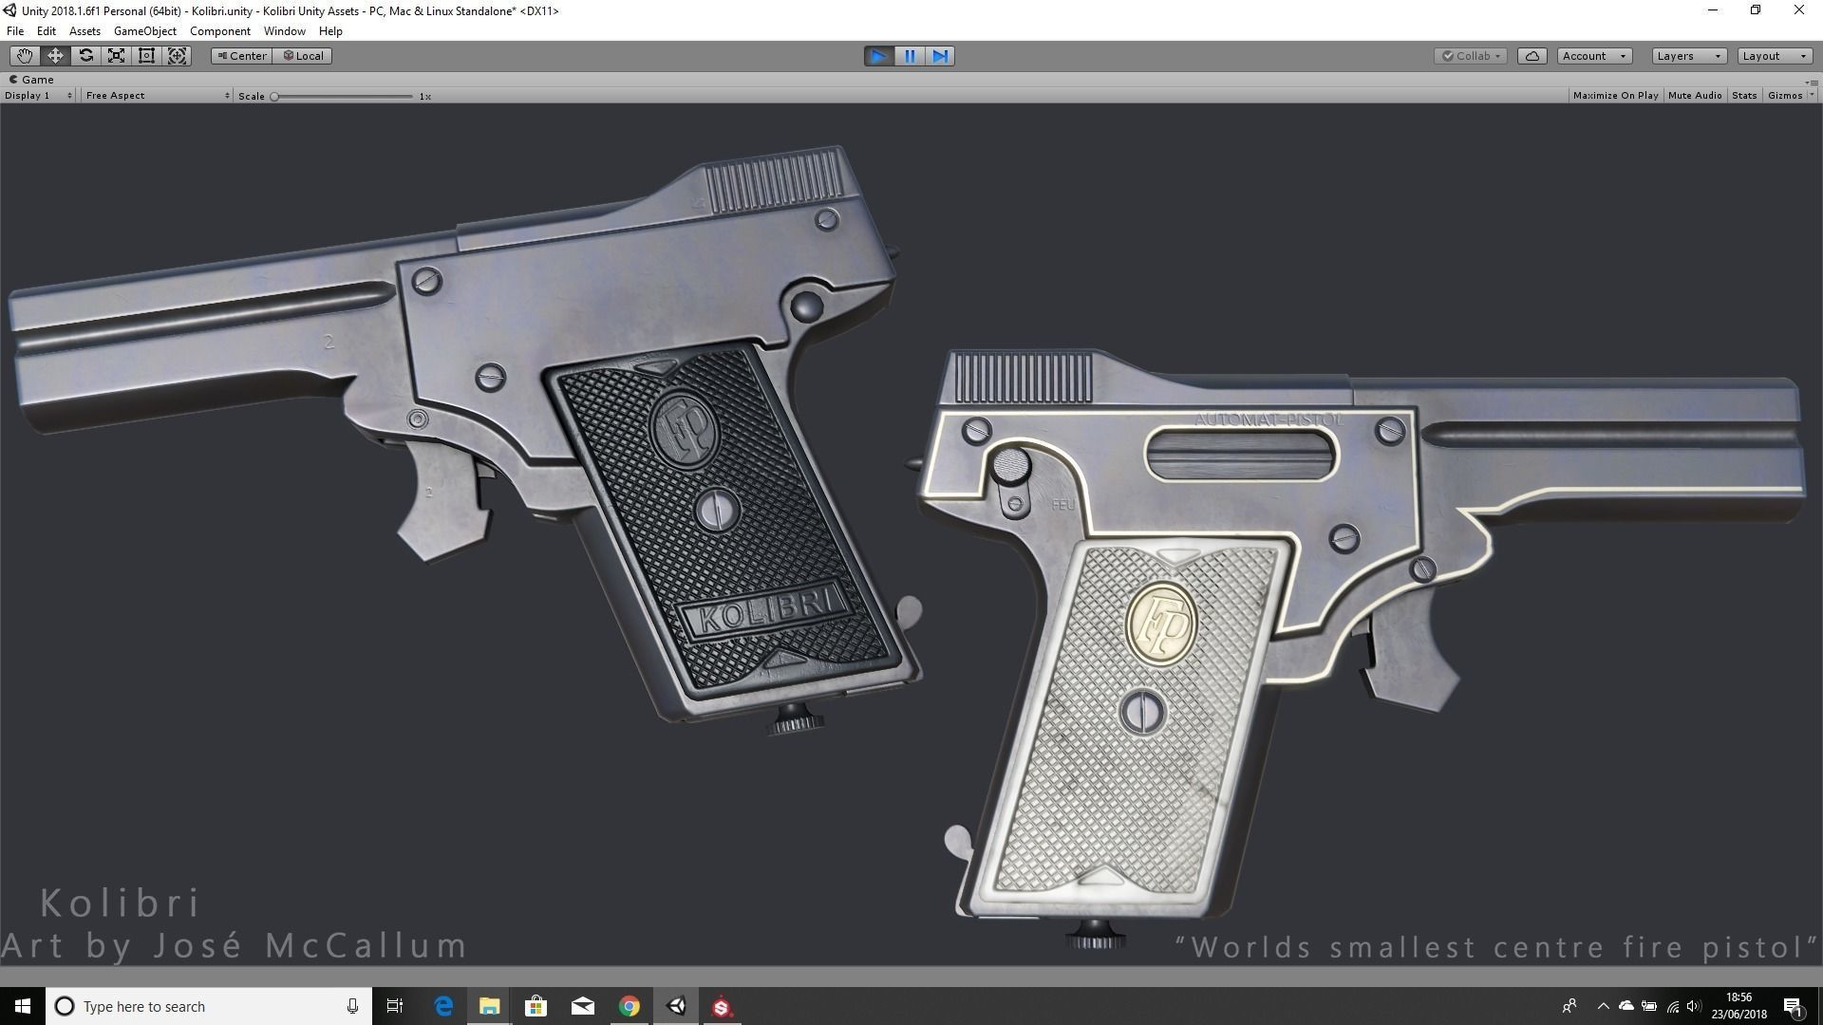The height and width of the screenshot is (1025, 1823).
Task: Select the combined Transform tool
Action: click(177, 56)
